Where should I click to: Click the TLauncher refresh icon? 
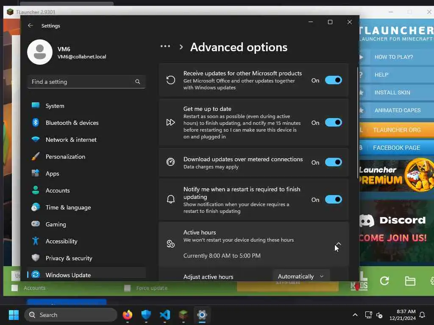(x=384, y=281)
